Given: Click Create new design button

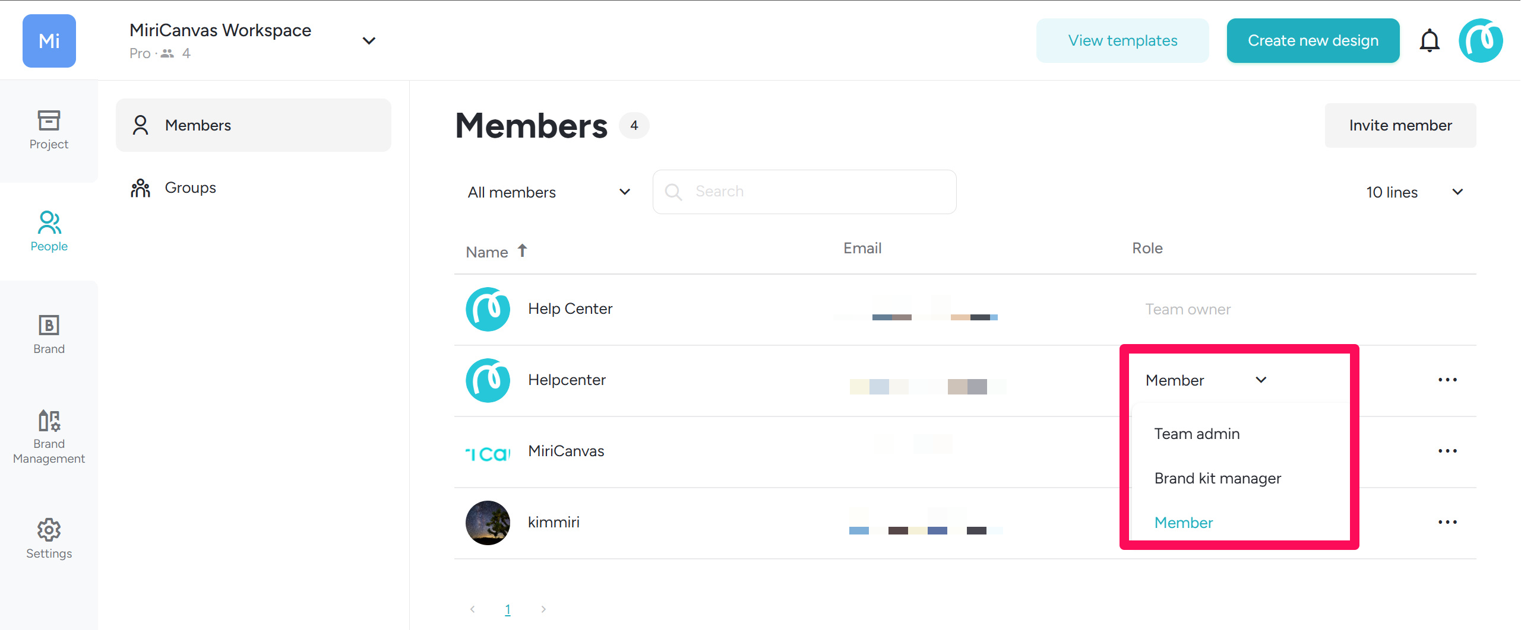Looking at the screenshot, I should [x=1313, y=40].
